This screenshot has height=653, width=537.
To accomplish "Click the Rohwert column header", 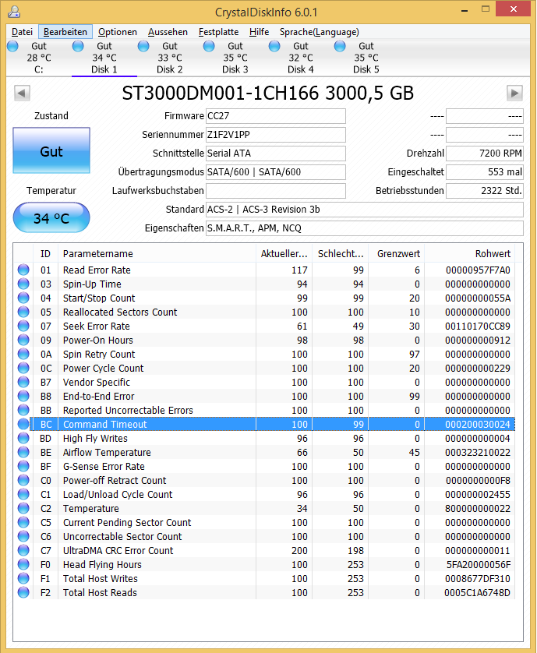I will [469, 253].
